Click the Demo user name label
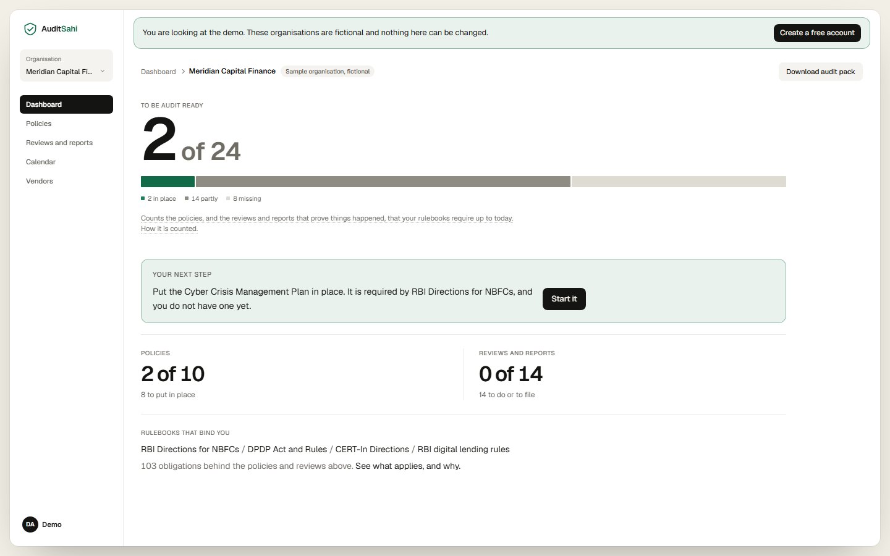Screen dimensions: 890x556 click(52, 524)
